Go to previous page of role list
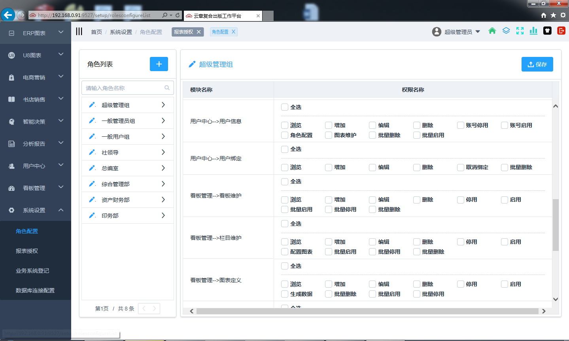This screenshot has height=341, width=569. pyautogui.click(x=144, y=309)
